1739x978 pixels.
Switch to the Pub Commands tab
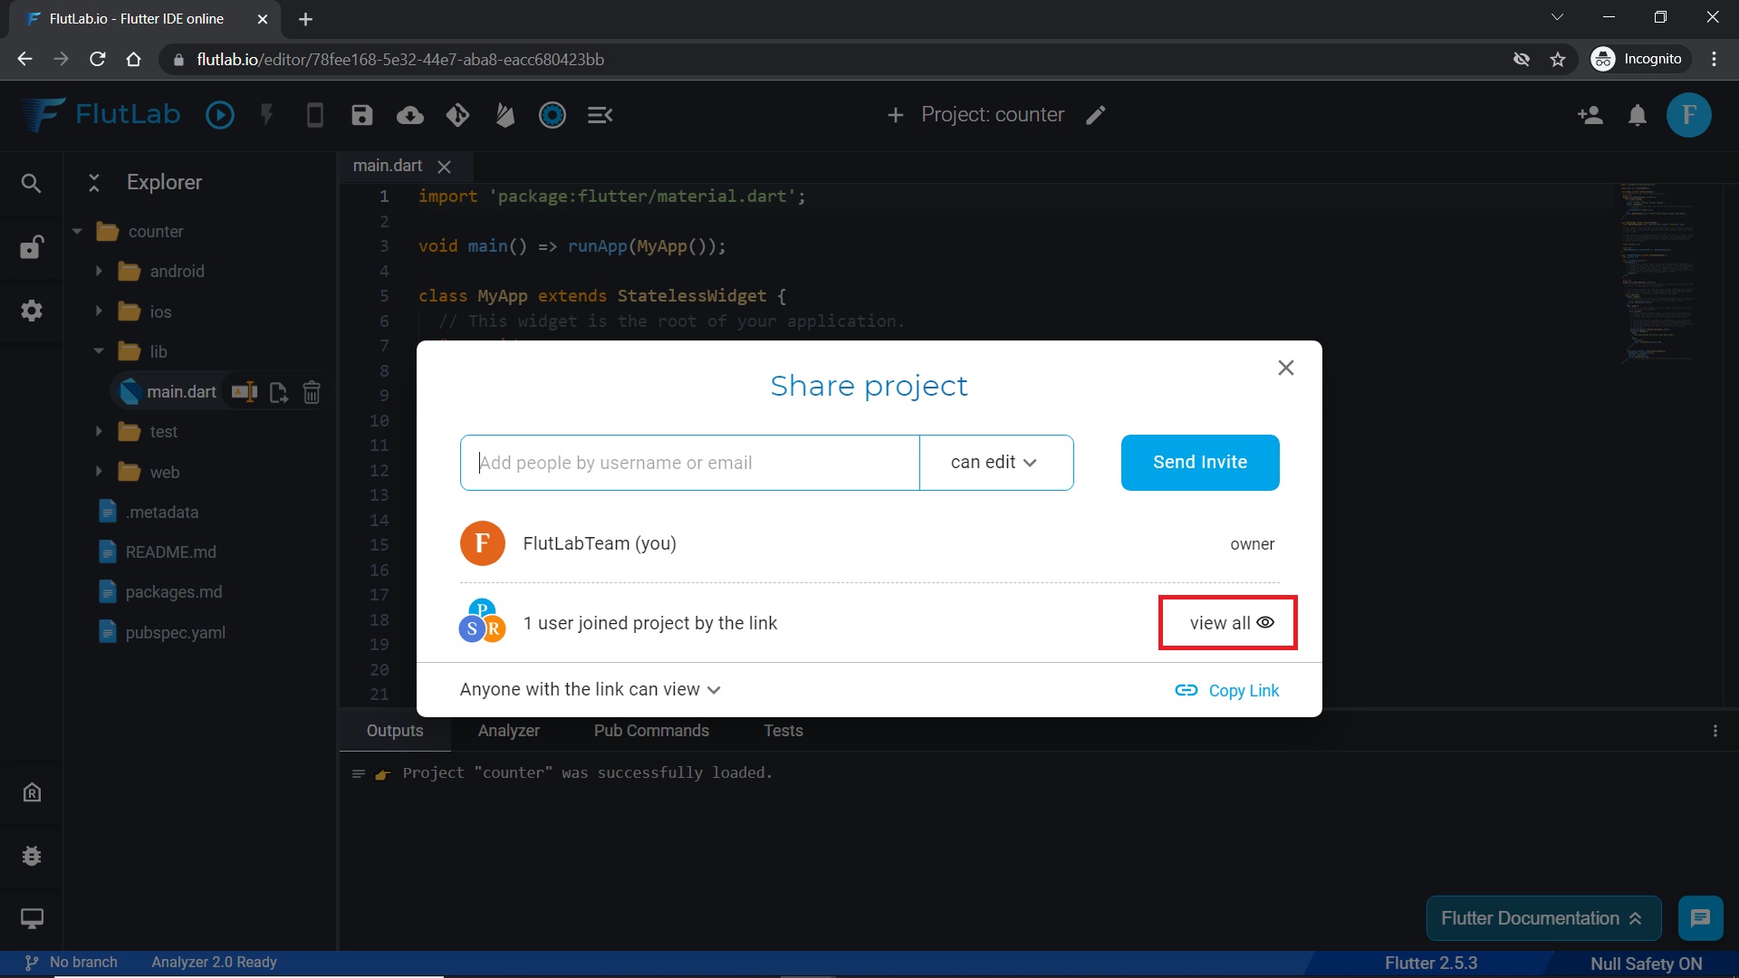coord(651,731)
